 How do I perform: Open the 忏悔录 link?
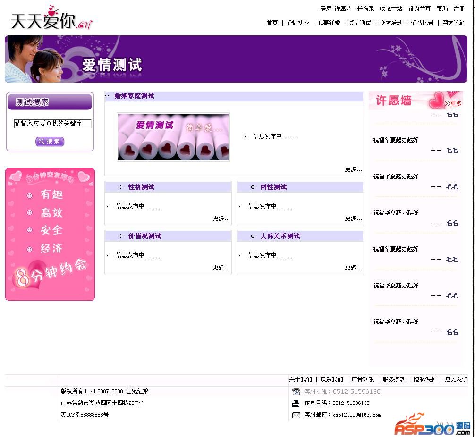[x=365, y=9]
